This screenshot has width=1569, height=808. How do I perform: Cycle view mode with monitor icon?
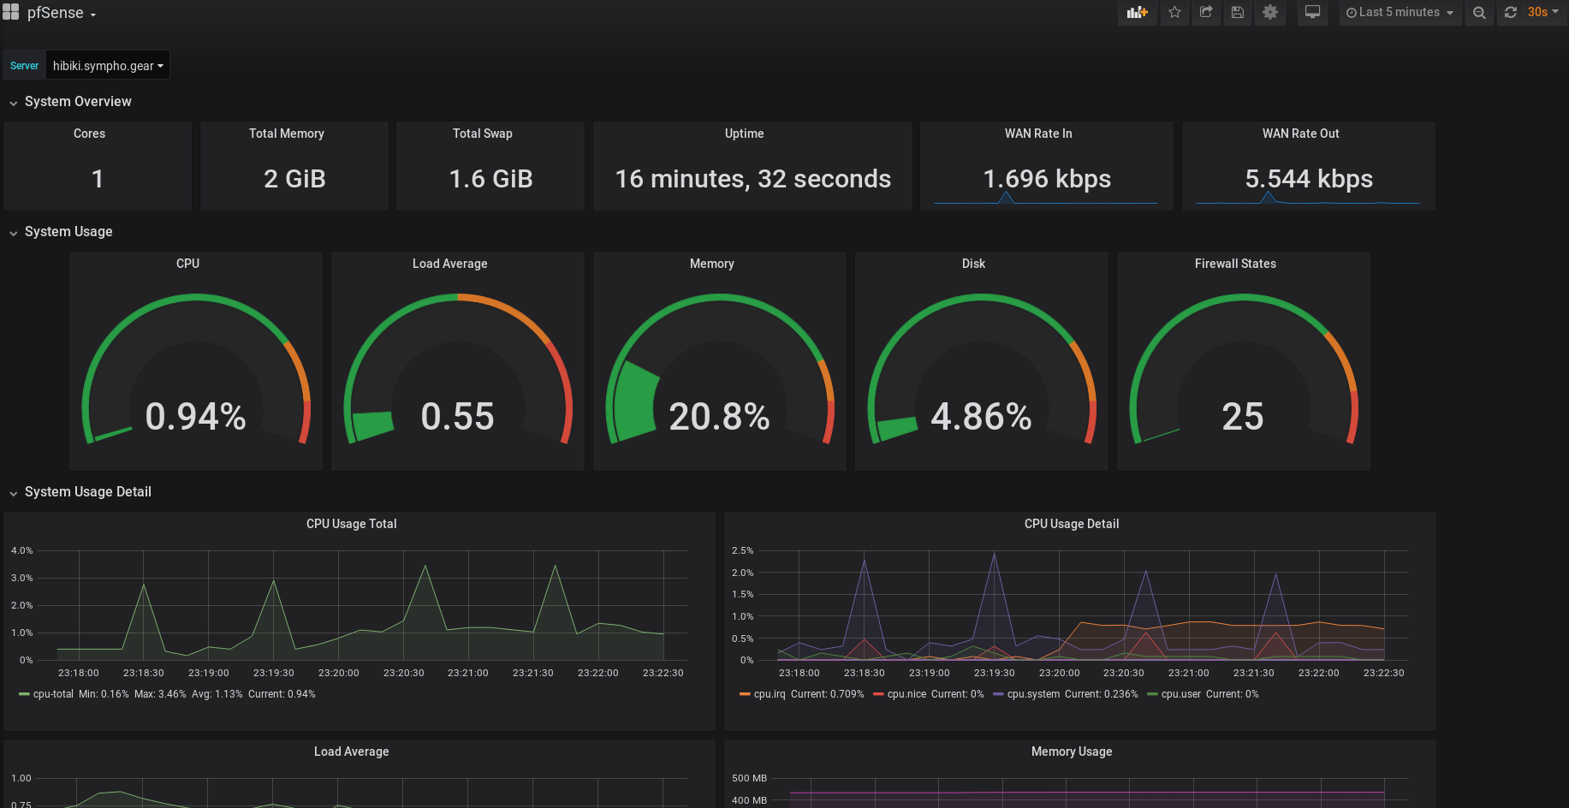click(1312, 13)
